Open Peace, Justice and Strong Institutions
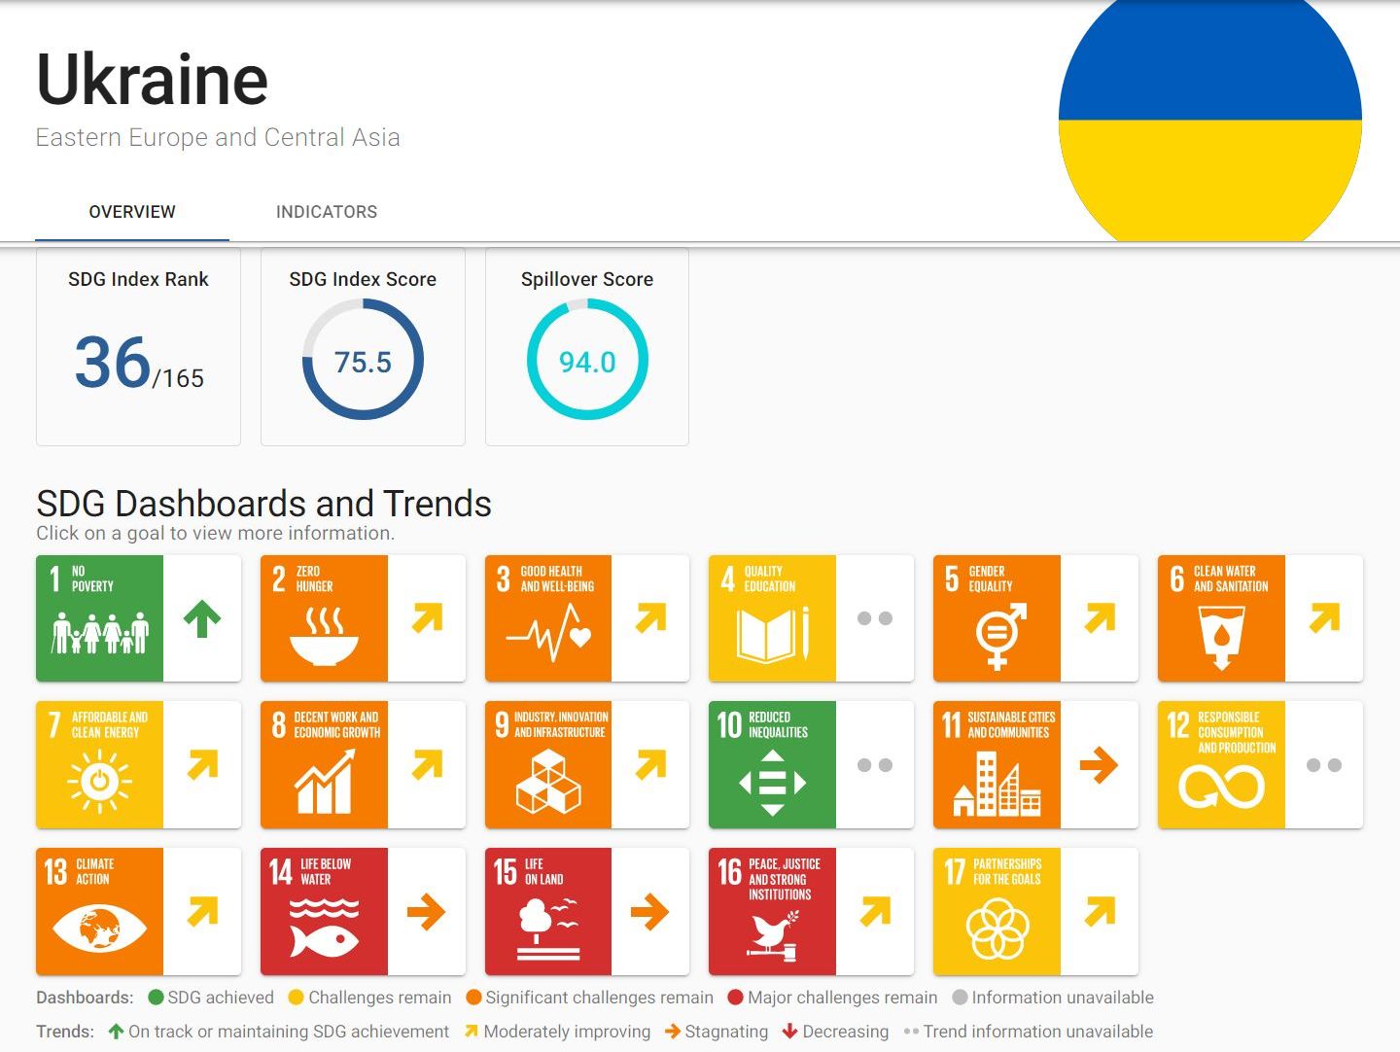The image size is (1400, 1052). click(772, 912)
